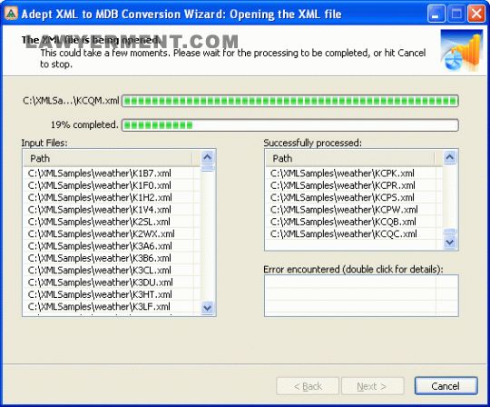The width and height of the screenshot is (490, 407).
Task: Click the disabled Back button
Action: [x=308, y=386]
